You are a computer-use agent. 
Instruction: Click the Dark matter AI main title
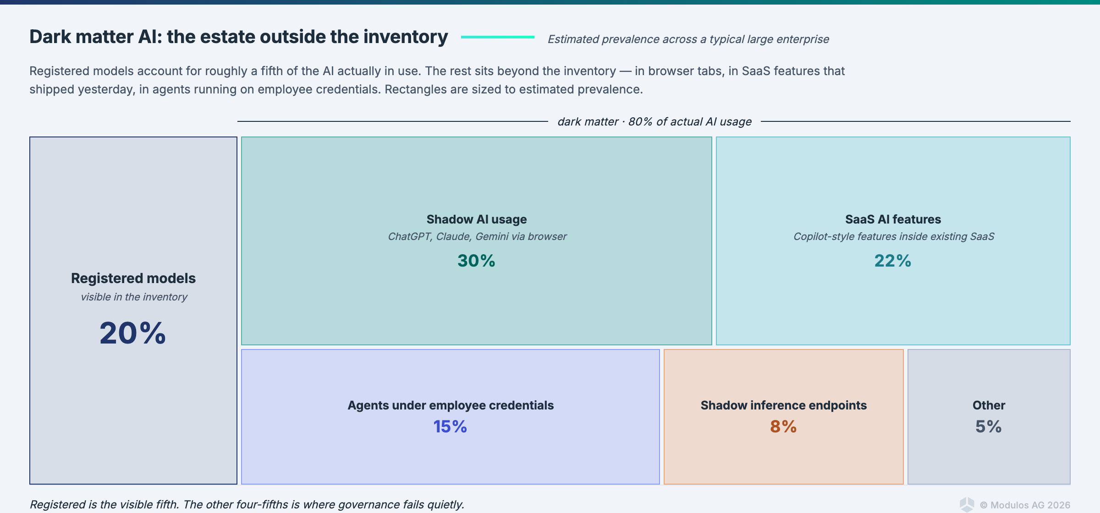pos(238,37)
